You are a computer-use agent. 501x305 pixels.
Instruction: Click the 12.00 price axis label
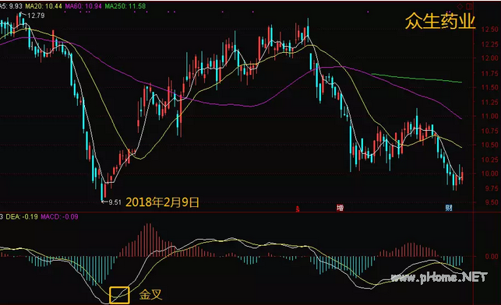coord(489,58)
